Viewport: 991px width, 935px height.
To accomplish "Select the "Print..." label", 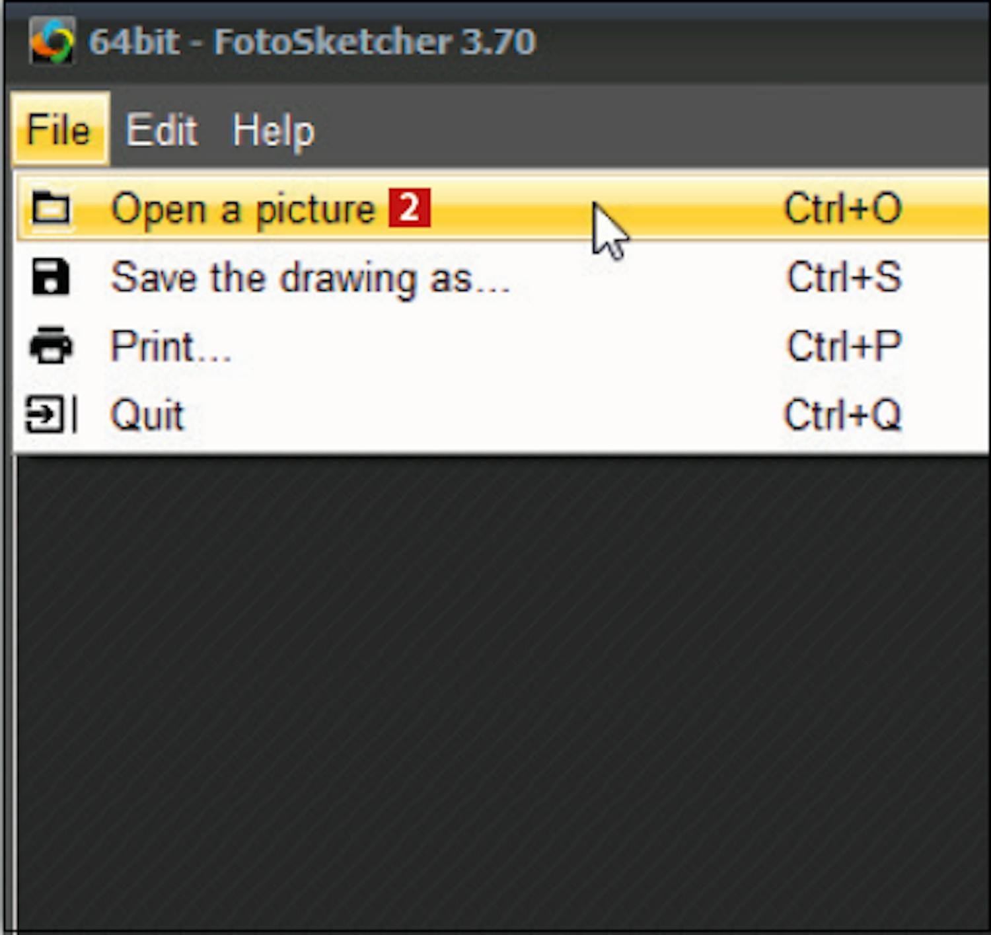I will point(170,346).
